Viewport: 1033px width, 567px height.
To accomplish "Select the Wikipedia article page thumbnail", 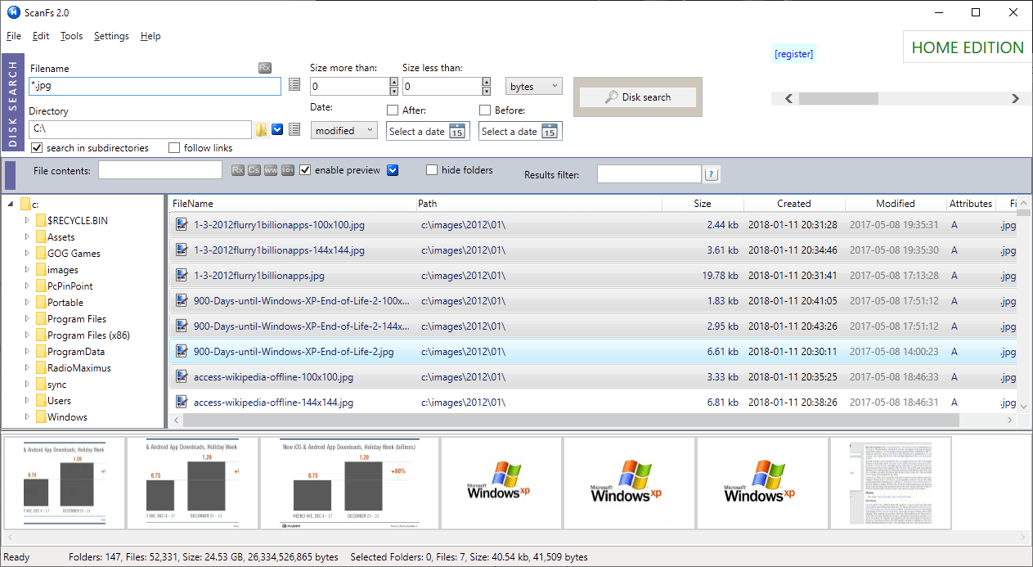I will coord(891,483).
